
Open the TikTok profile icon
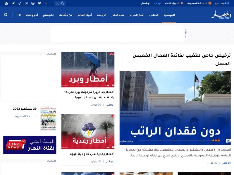(x=20, y=3)
